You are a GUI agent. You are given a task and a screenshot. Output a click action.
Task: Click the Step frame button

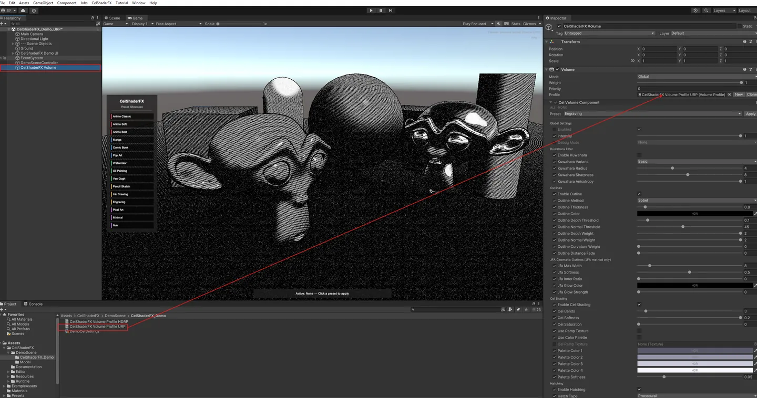[391, 11]
